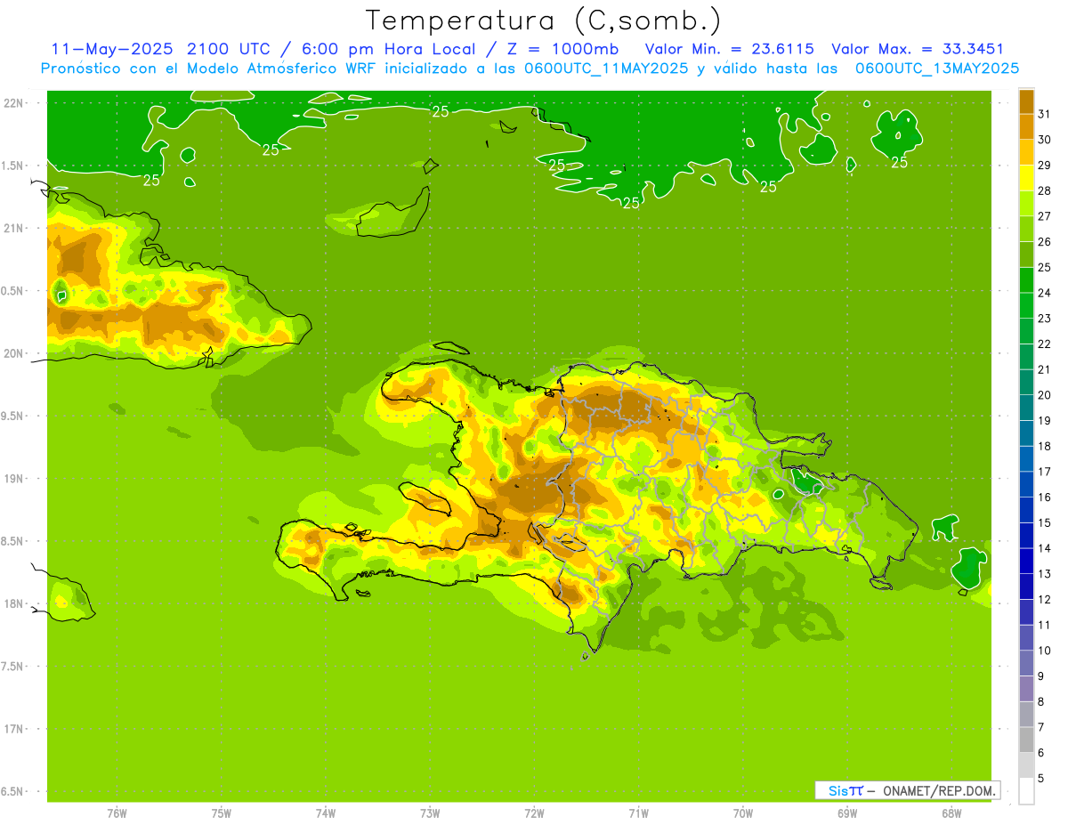Pick the legend color between 27 and 28

tap(1026, 204)
